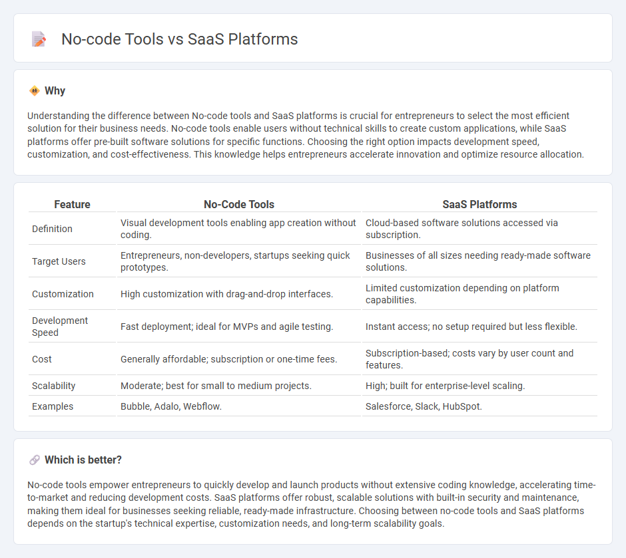Click cell 'High; built for enterprise-level scaling'
Viewport: 626px width, 558px height.
[x=479, y=386]
